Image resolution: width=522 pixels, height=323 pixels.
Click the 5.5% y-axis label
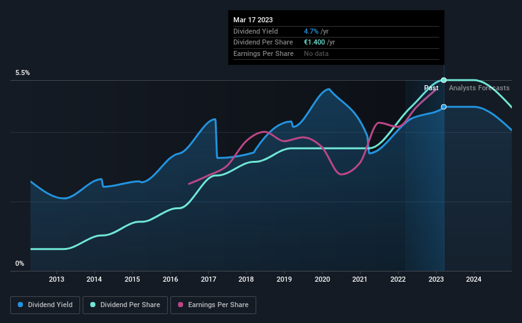tap(22, 73)
